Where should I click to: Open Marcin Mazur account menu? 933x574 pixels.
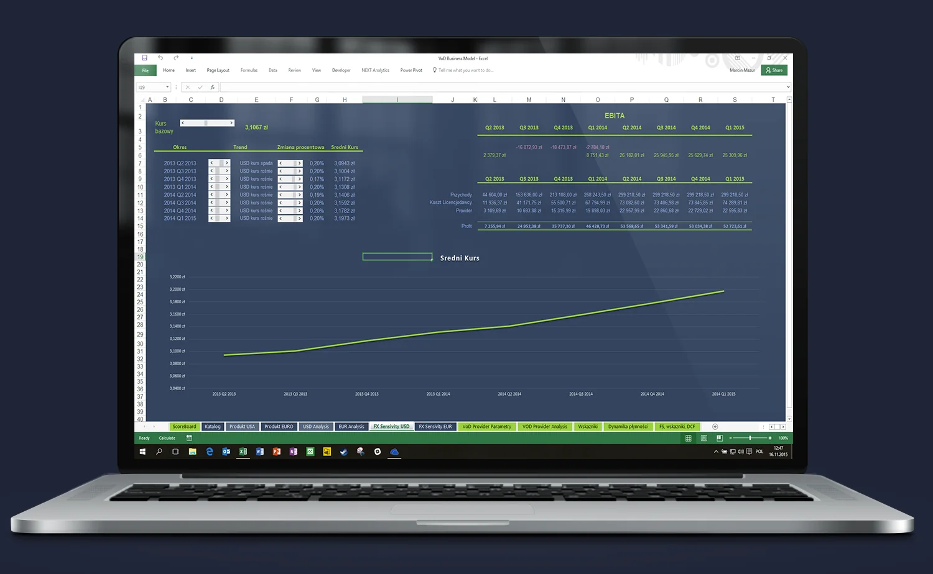[742, 70]
